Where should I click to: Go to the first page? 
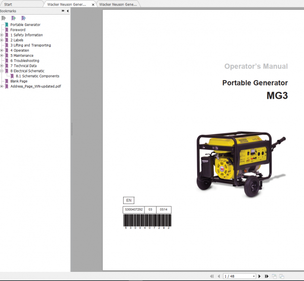(212, 276)
